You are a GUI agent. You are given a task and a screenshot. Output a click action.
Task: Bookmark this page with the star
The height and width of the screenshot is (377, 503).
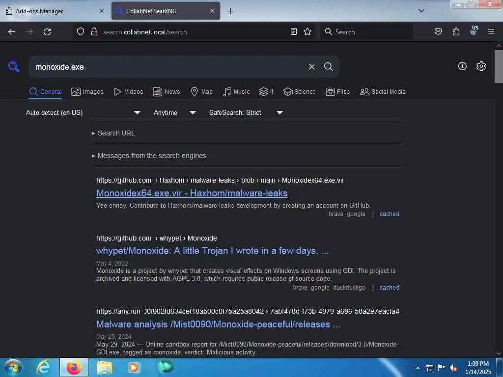pyautogui.click(x=307, y=31)
